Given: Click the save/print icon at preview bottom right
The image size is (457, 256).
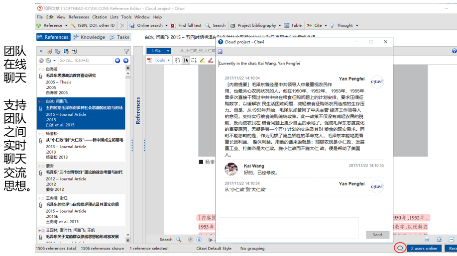Looking at the screenshot, I should point(427,240).
